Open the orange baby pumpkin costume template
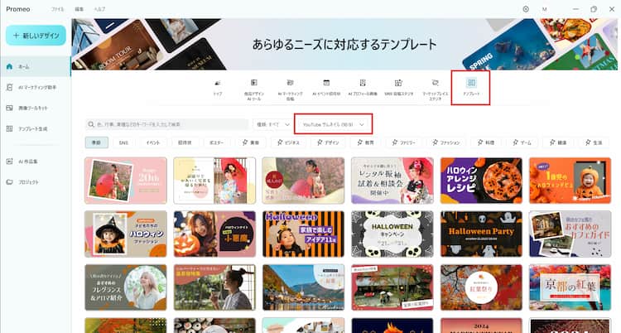This screenshot has height=333, width=621. [x=570, y=181]
